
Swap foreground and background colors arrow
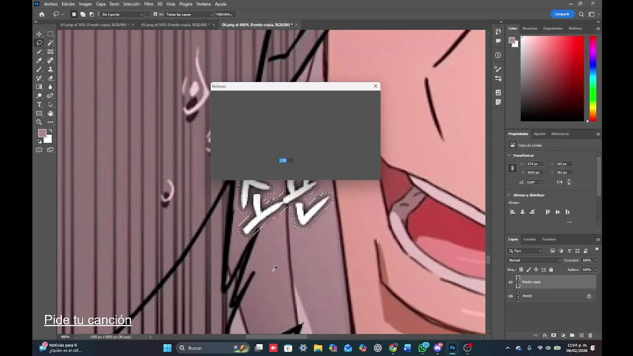[50, 131]
